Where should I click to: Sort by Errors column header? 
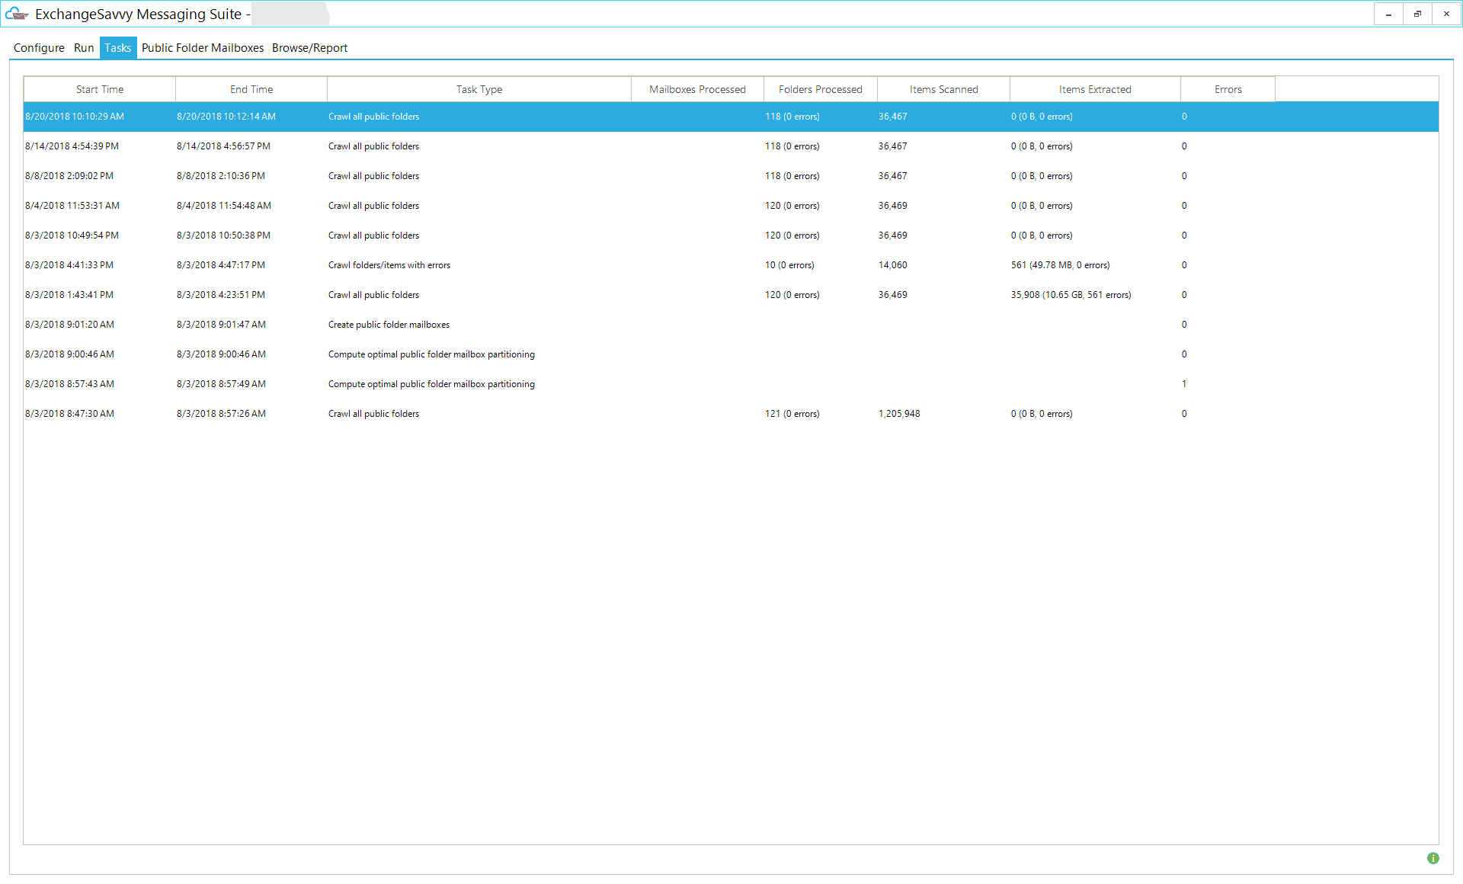coord(1228,89)
